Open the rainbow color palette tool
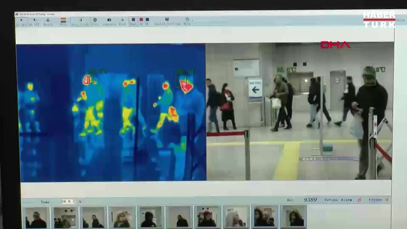 (x=63, y=20)
